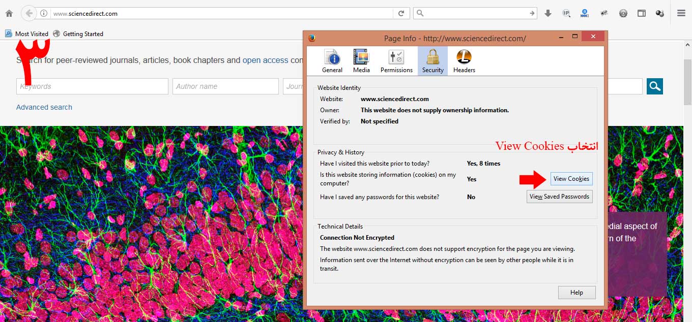Click the blue badge extension icon

tap(585, 13)
